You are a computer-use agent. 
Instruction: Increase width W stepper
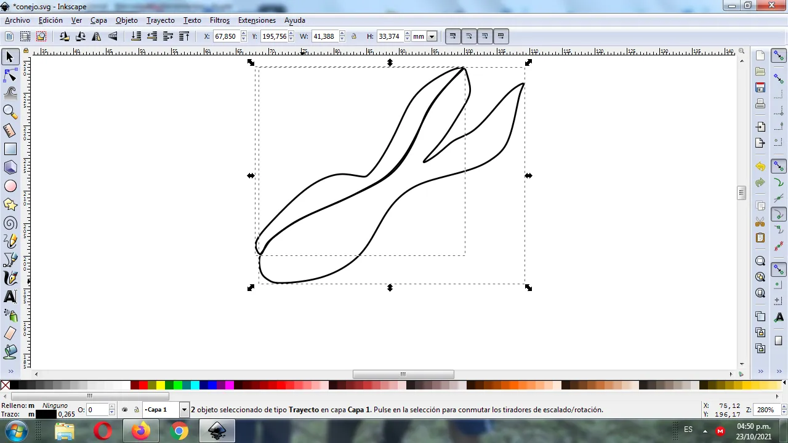pos(341,34)
